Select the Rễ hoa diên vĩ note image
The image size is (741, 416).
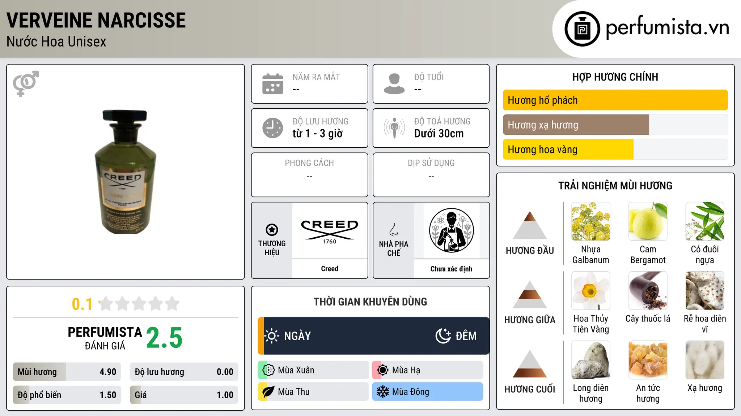click(x=705, y=291)
